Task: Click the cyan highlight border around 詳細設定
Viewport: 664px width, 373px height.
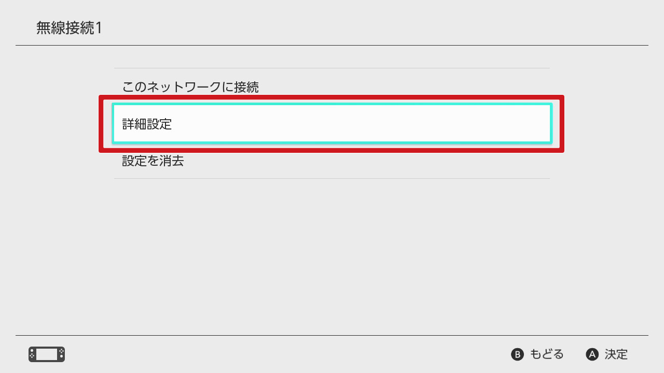Action: coord(332,105)
